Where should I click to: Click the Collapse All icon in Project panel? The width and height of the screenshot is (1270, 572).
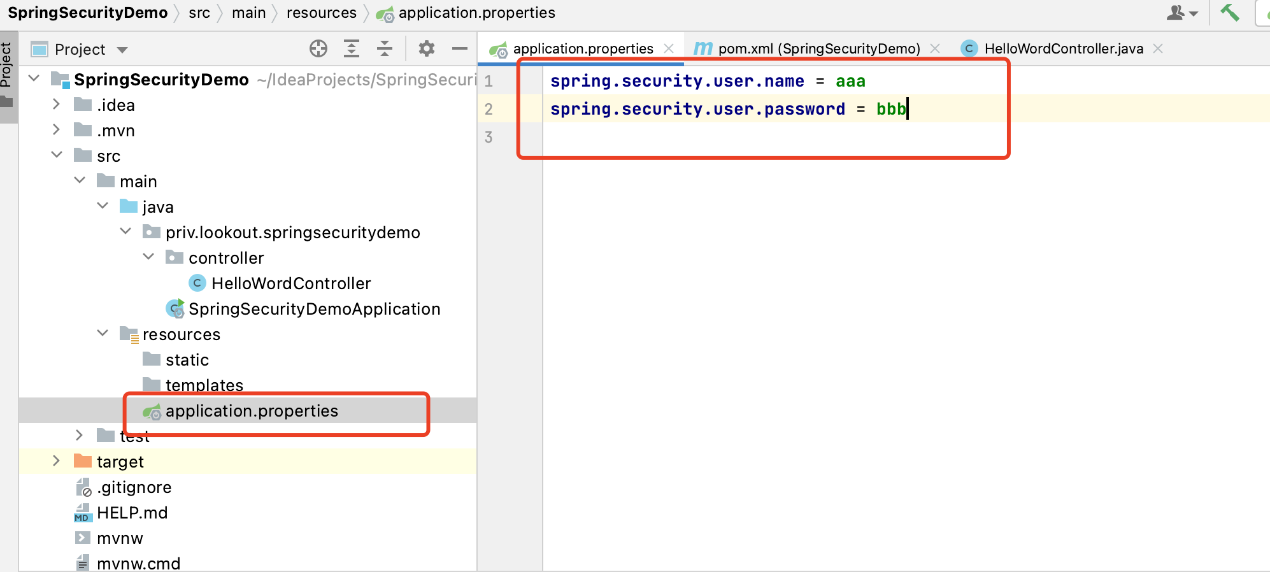385,48
